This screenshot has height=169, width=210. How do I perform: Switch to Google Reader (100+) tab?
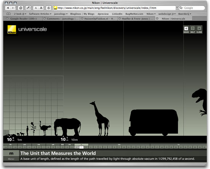tap(23, 19)
